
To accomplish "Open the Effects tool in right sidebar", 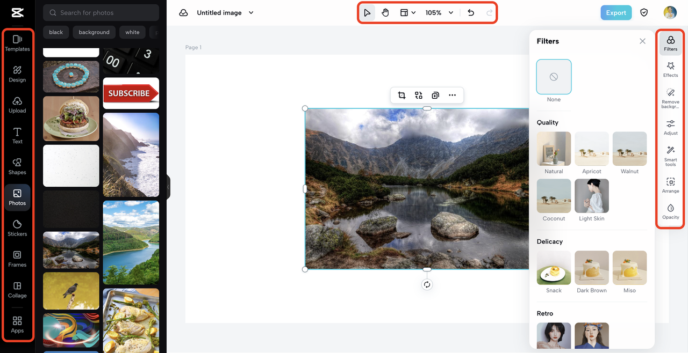I will (671, 69).
